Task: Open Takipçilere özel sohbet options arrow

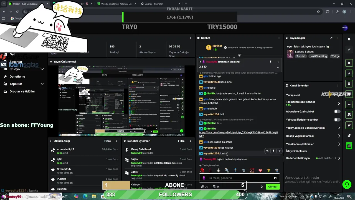Action: pos(339,103)
